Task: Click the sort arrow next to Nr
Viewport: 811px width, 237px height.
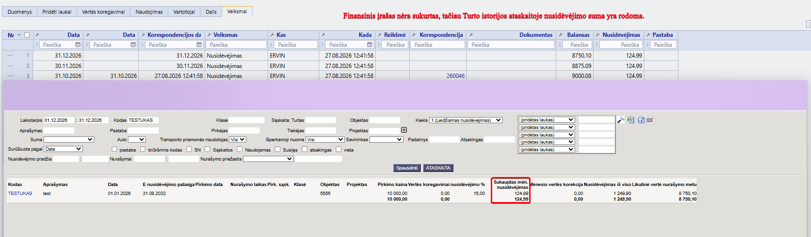Action: [19, 35]
